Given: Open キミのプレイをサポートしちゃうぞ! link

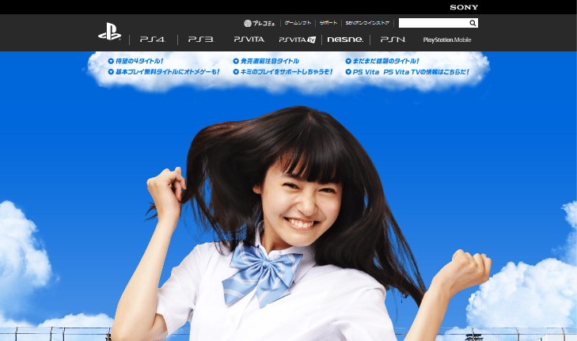Looking at the screenshot, I should click(283, 72).
